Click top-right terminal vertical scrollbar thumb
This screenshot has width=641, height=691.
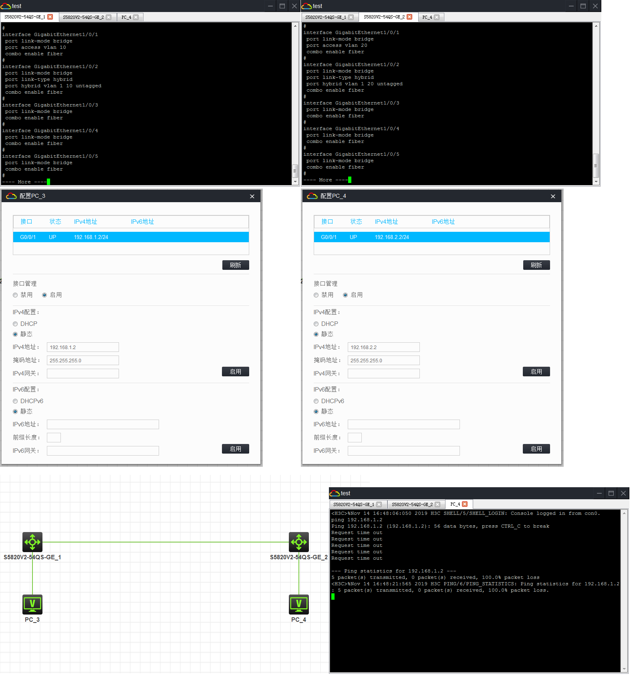point(596,165)
